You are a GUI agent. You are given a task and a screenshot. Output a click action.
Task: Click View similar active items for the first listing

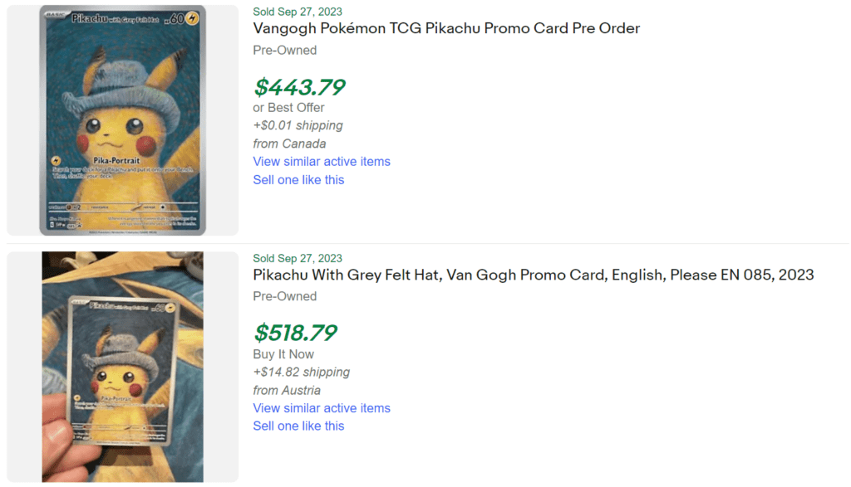point(322,161)
